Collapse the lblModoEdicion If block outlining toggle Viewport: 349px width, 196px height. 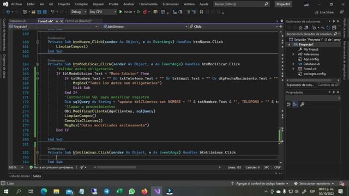click(38, 73)
